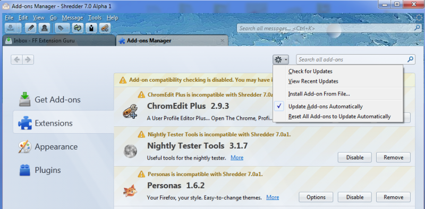Choose Check for Updates
425x209 pixels.
click(x=338, y=72)
